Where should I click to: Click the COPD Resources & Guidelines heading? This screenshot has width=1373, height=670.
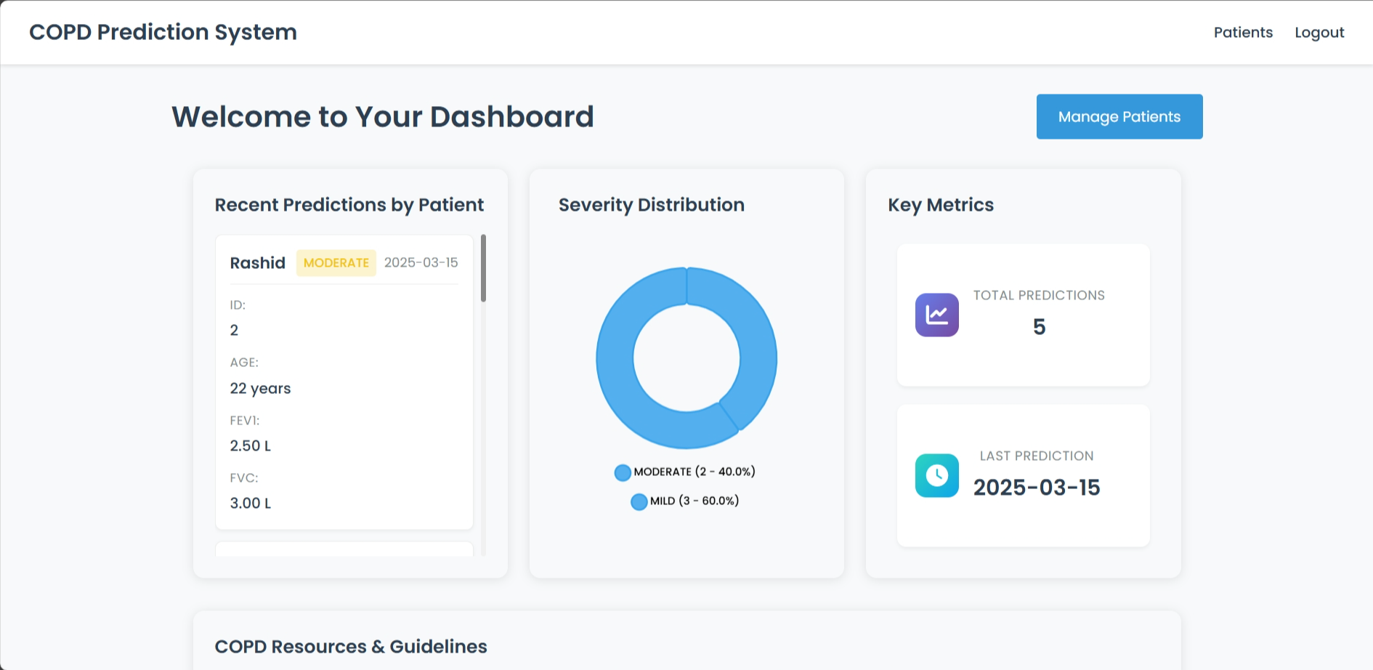(351, 647)
